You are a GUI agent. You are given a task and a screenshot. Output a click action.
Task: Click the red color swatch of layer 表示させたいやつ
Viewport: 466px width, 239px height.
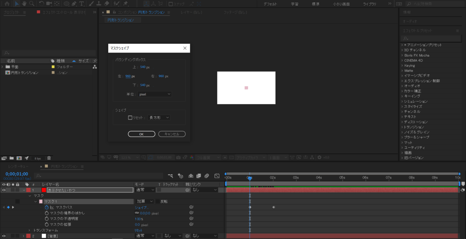point(44,190)
